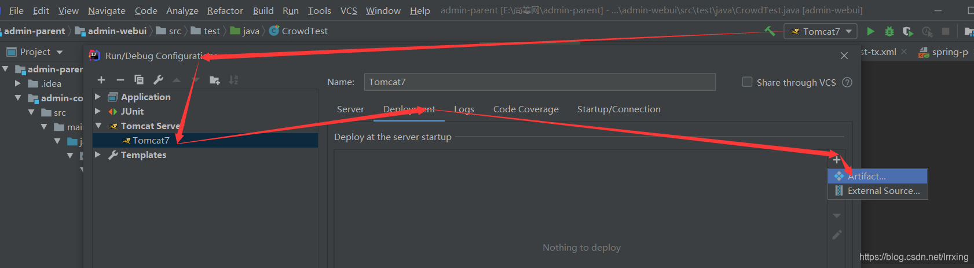The image size is (974, 268).
Task: Switch to the Code Coverage tab
Action: click(526, 109)
